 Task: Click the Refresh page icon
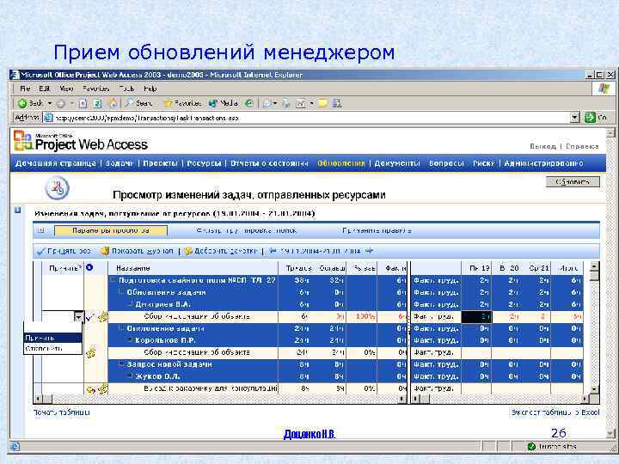[97, 104]
